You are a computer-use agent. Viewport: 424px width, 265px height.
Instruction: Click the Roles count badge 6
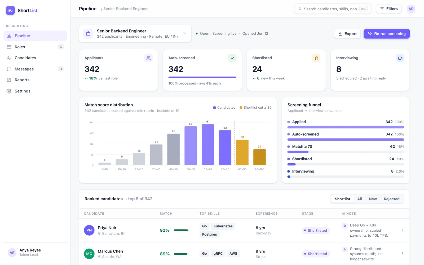[x=61, y=47]
